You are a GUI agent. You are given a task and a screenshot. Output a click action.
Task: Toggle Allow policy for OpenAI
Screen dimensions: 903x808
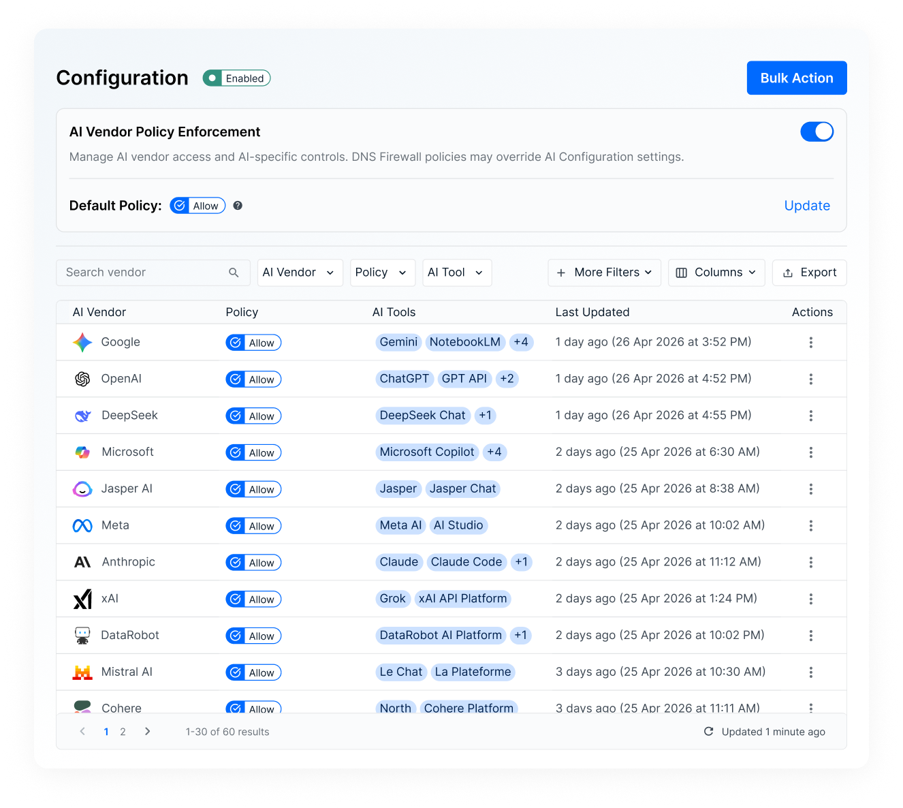[x=253, y=379]
